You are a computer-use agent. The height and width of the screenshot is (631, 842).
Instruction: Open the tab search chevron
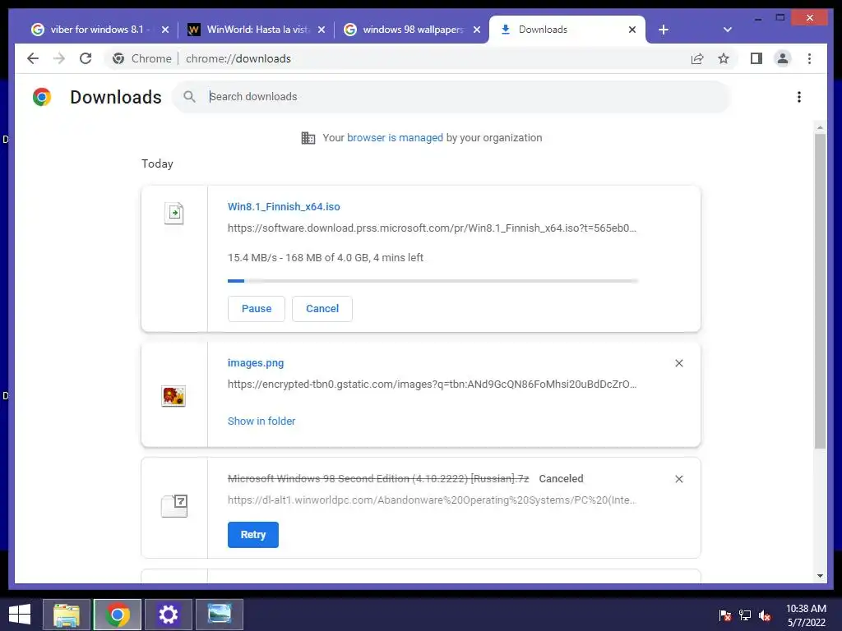point(728,30)
